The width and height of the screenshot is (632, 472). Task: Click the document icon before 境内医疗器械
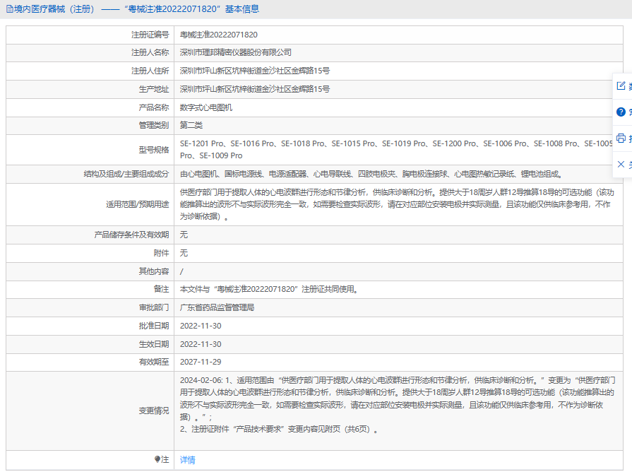click(9, 9)
